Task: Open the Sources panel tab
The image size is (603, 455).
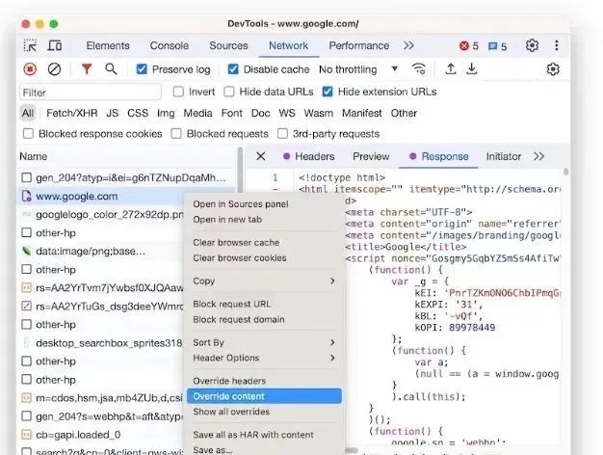Action: (228, 45)
